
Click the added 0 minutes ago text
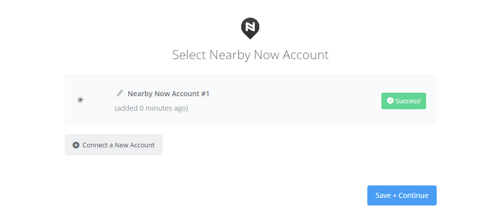(151, 108)
